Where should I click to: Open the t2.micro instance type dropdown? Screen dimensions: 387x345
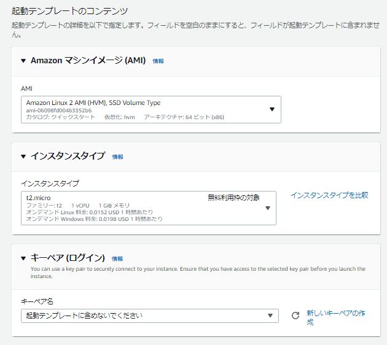click(x=149, y=208)
